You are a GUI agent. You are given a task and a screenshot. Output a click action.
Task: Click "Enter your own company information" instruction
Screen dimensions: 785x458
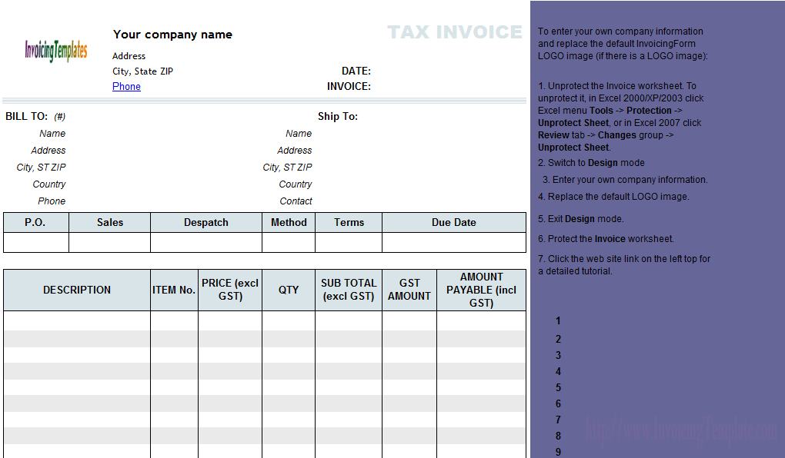click(x=625, y=180)
